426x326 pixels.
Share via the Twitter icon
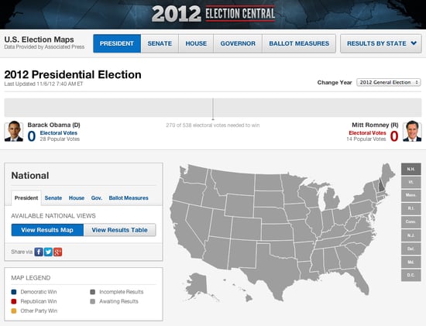pyautogui.click(x=48, y=252)
